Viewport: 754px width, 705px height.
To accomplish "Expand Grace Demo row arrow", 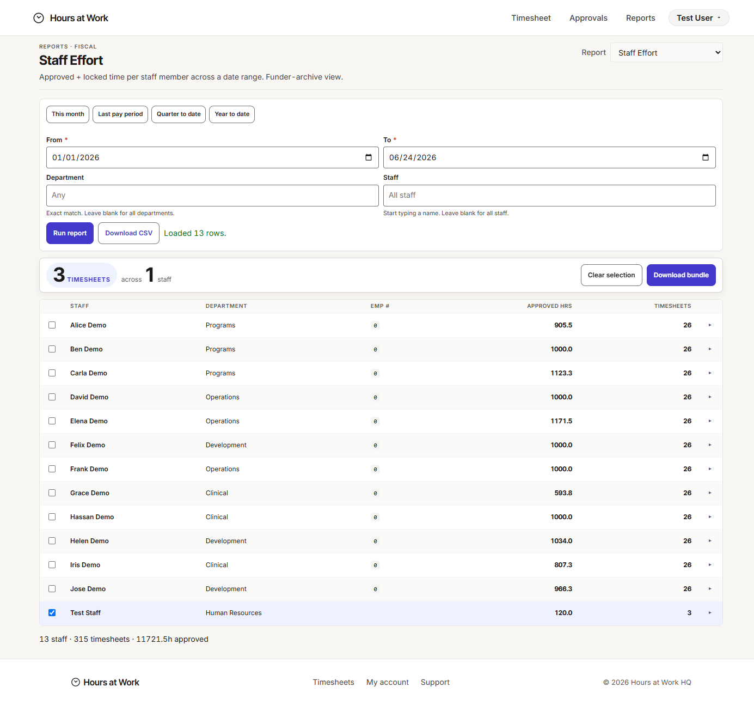I will (x=710, y=493).
